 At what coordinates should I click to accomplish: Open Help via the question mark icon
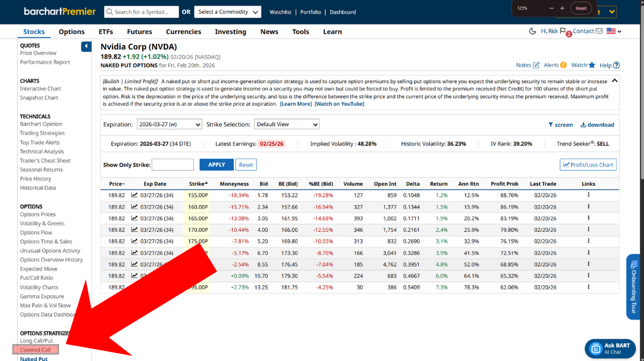[616, 65]
